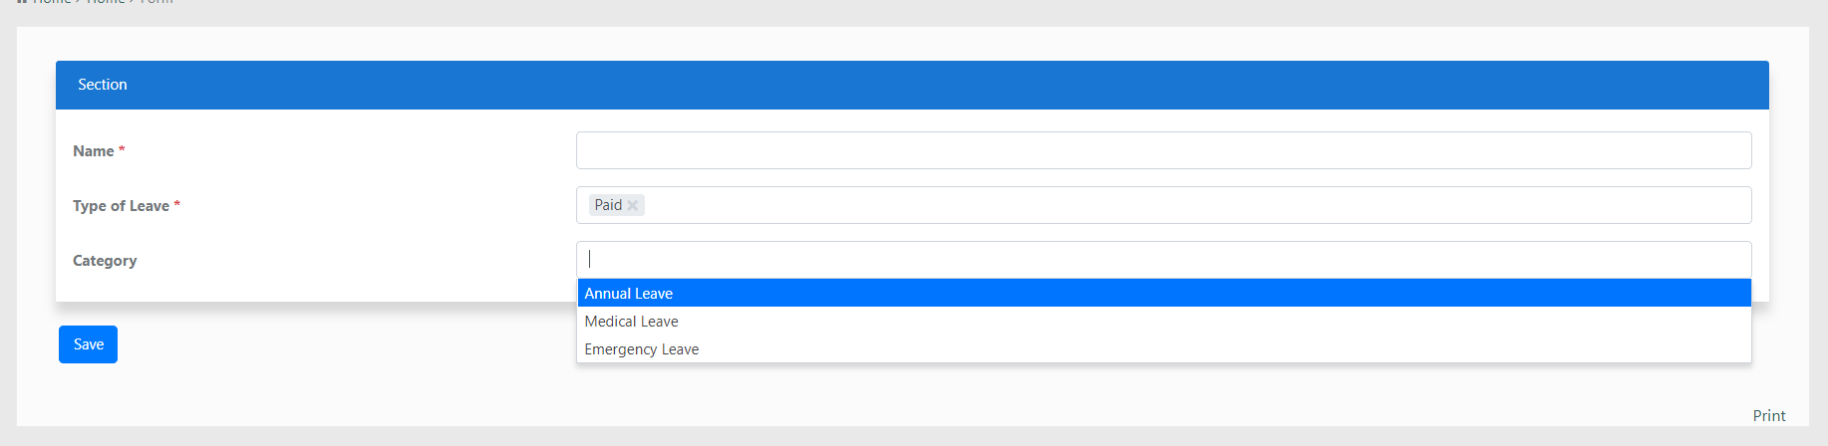The image size is (1828, 446).
Task: Click the Category field label
Action: 105,261
